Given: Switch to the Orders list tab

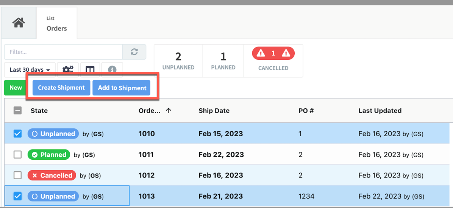Looking at the screenshot, I should (x=56, y=23).
